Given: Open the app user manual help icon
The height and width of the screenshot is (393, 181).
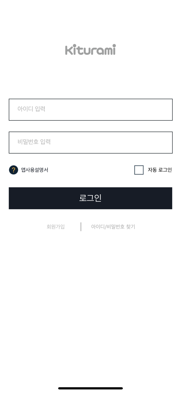Looking at the screenshot, I should click(x=13, y=170).
